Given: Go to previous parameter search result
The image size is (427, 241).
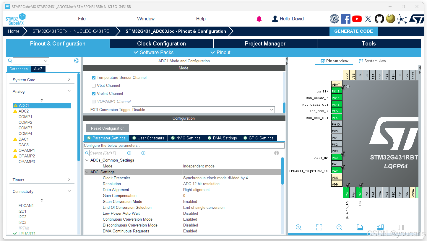Looking at the screenshot, I should click(x=129, y=153).
